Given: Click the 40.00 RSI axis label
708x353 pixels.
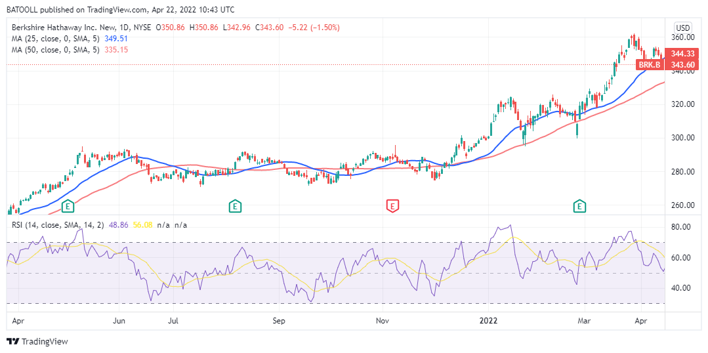Looking at the screenshot, I should [681, 288].
